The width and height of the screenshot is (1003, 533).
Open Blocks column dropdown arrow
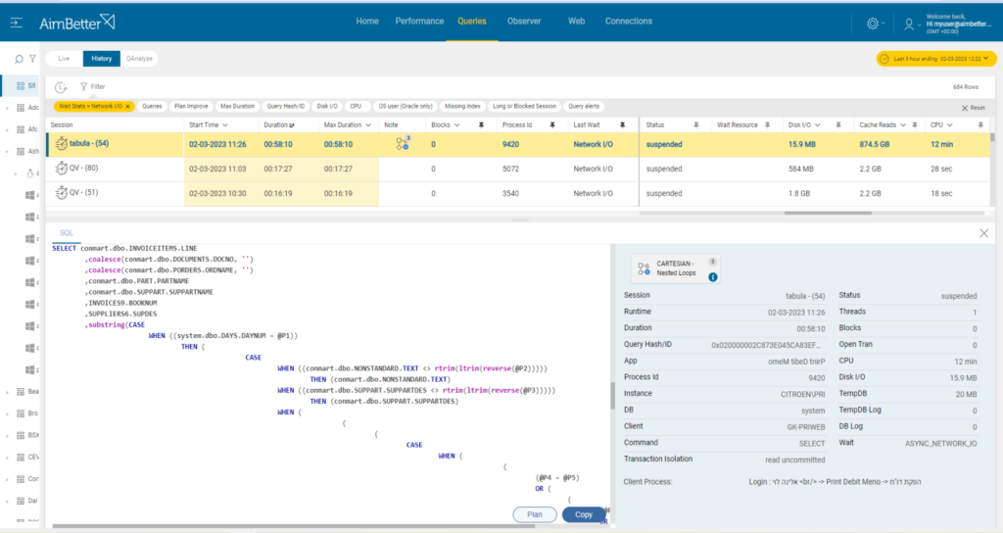[x=456, y=125]
